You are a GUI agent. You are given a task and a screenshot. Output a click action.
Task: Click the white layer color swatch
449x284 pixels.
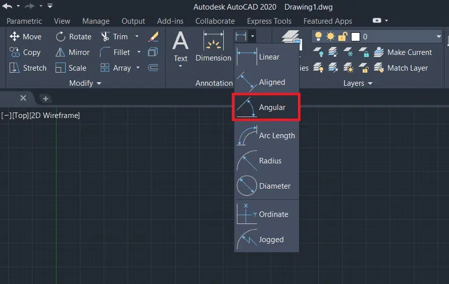pos(356,36)
